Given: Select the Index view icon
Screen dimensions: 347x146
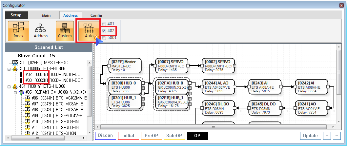Looking at the screenshot, I should pyautogui.click(x=18, y=31).
